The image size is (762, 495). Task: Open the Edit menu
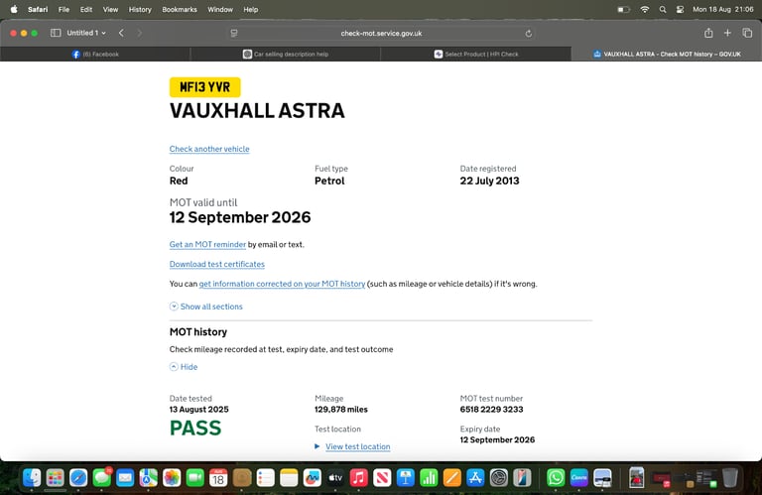(x=86, y=9)
